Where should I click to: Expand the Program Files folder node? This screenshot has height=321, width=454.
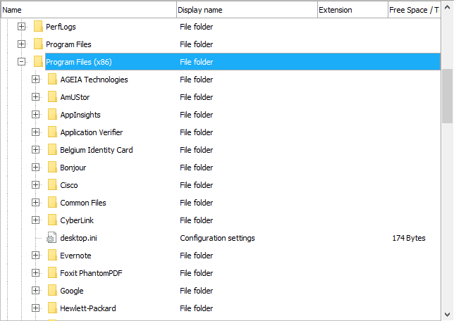point(21,44)
